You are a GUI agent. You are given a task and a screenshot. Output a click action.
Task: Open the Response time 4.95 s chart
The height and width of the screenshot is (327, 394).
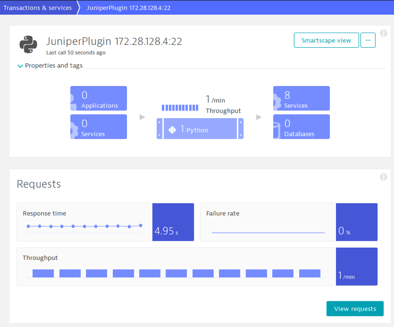(x=105, y=222)
